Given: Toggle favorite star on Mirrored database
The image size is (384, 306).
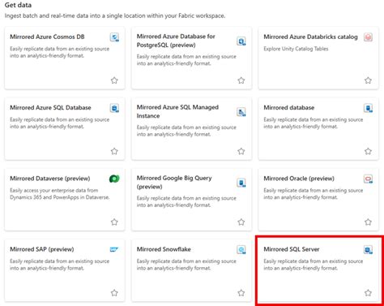Looking at the screenshot, I should (368, 151).
